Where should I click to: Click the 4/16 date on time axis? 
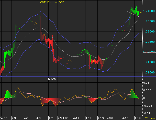tap(110, 118)
